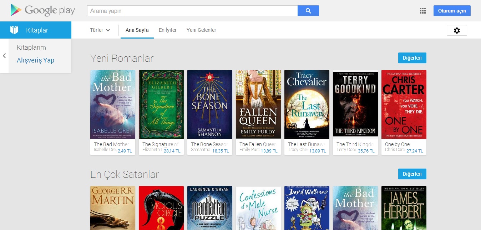
Task: Click the 13,89 TL price of The Fallen Queen
Action: pos(269,151)
